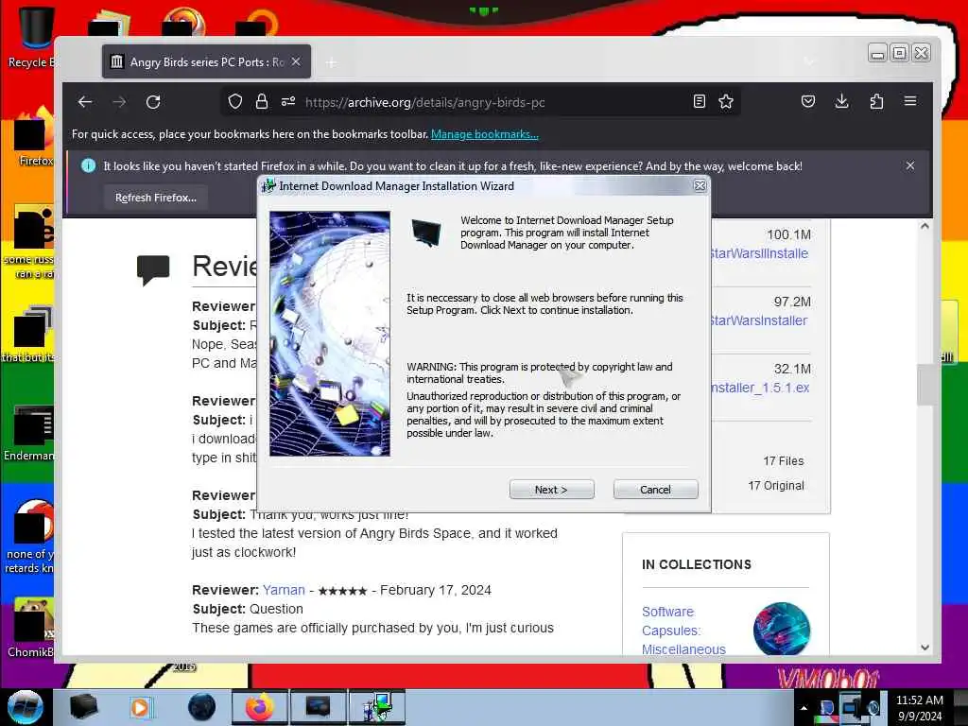
Task: Click the Reviews speech bubble icon
Action: pos(153,269)
